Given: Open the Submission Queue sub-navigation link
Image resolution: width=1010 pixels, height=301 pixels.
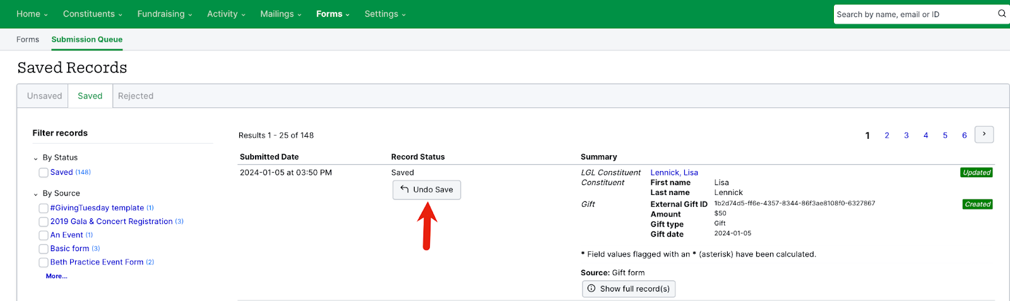Looking at the screenshot, I should (x=87, y=39).
